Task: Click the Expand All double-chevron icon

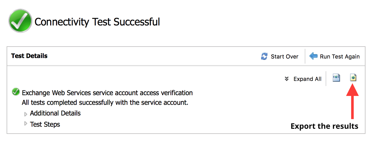Action: tap(287, 79)
